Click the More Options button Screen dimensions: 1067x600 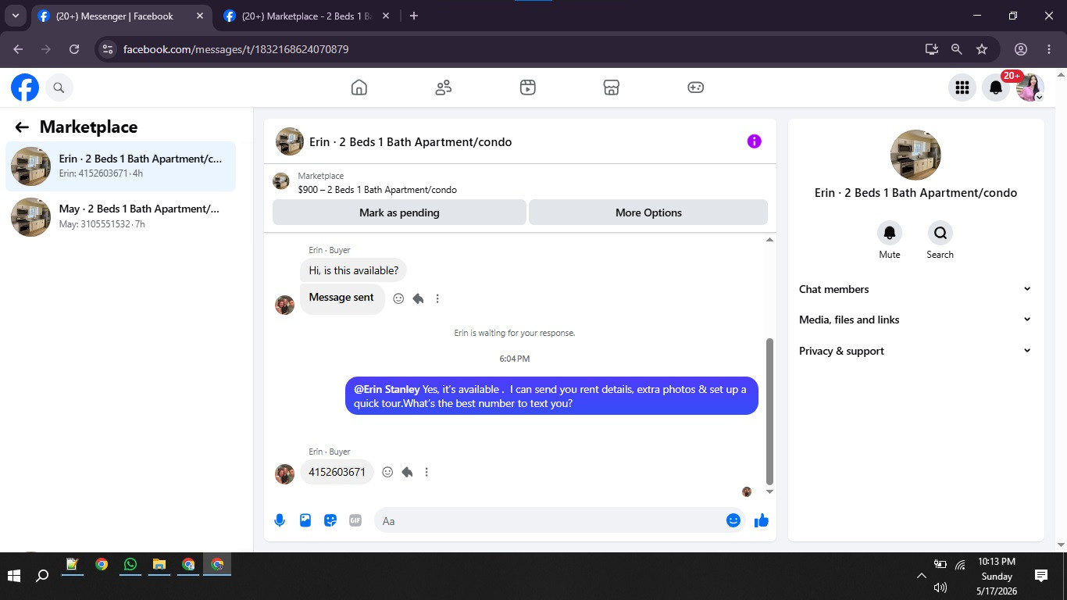point(648,212)
